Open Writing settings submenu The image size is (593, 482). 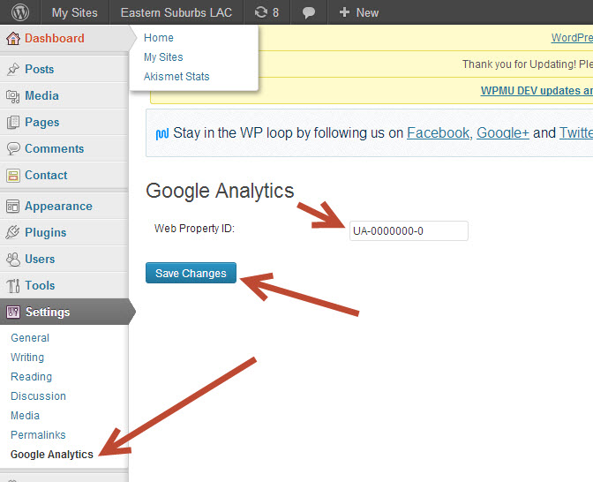point(27,358)
